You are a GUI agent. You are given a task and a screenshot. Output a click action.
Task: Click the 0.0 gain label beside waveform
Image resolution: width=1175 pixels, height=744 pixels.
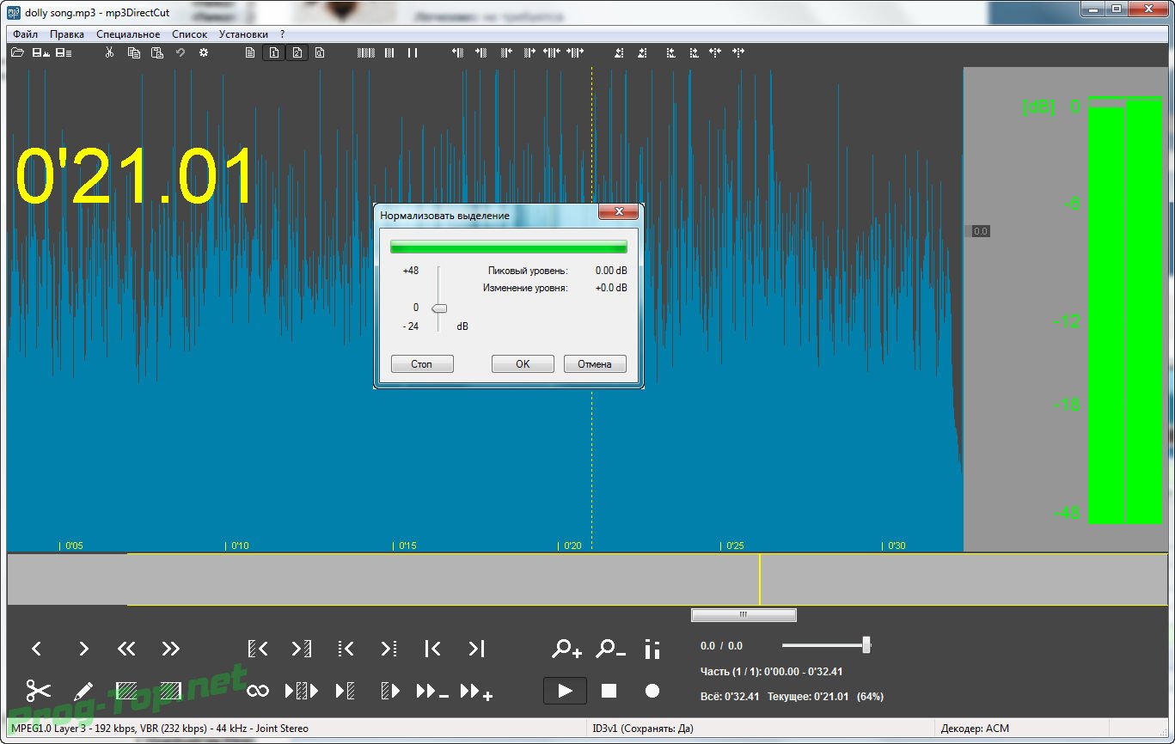[981, 231]
